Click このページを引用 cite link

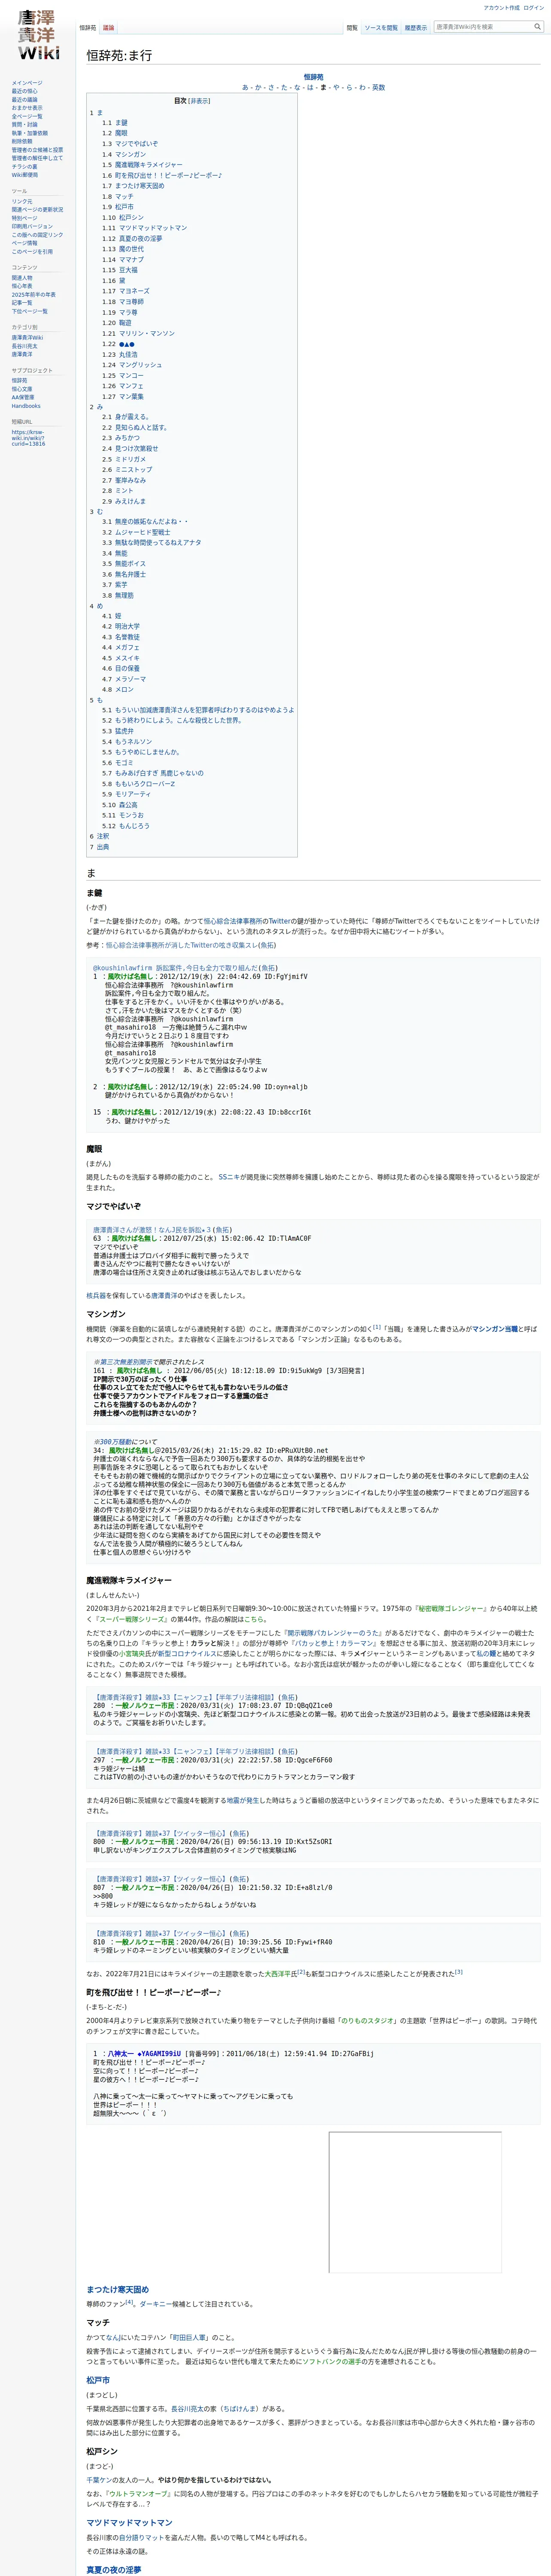coord(32,252)
